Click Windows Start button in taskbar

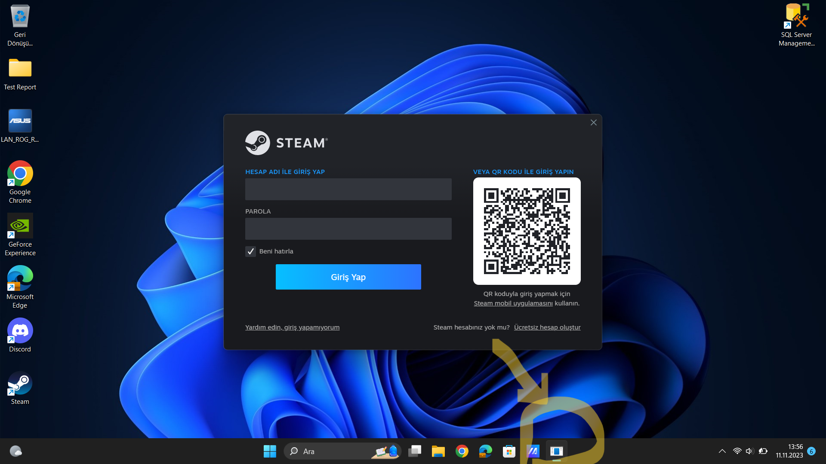pos(270,451)
